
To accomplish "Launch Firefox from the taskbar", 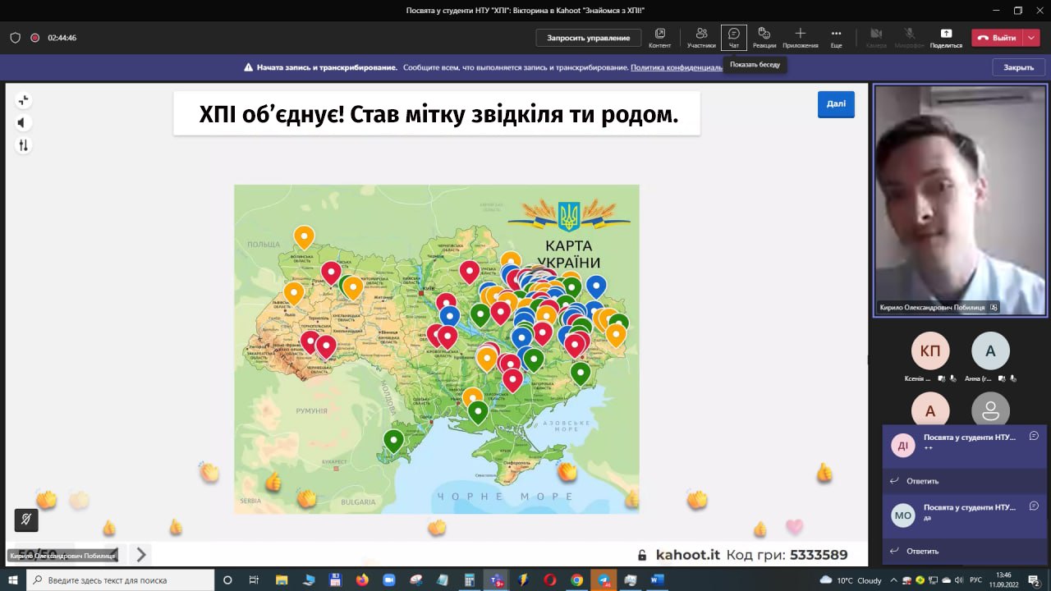I will [x=362, y=580].
